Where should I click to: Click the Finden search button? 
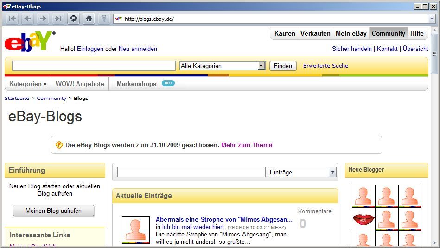point(283,66)
